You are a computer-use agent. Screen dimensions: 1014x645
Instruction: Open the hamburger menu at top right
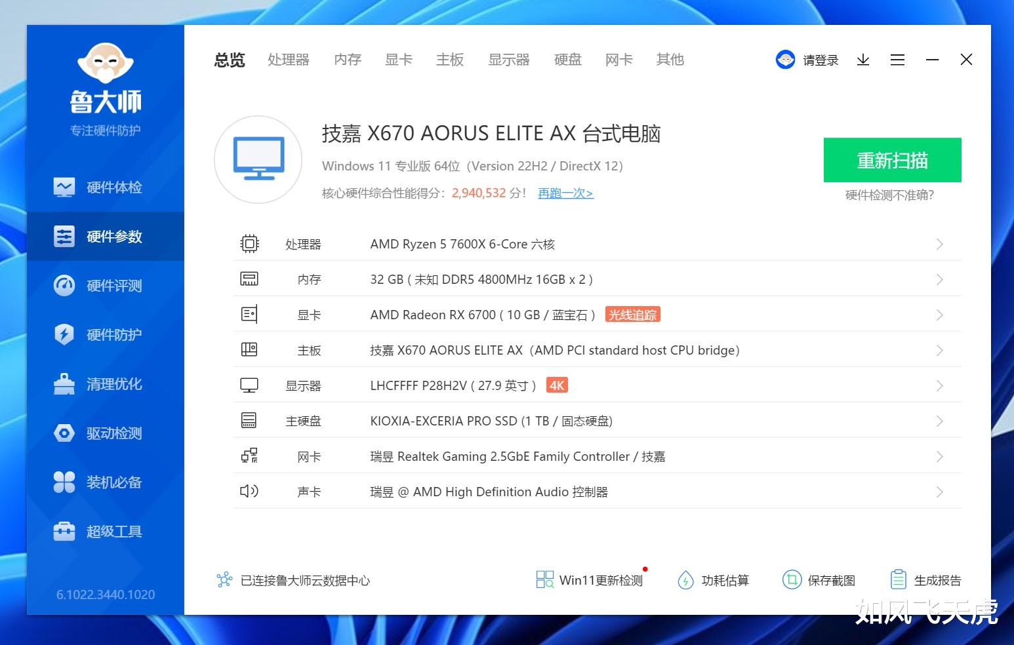tap(897, 60)
